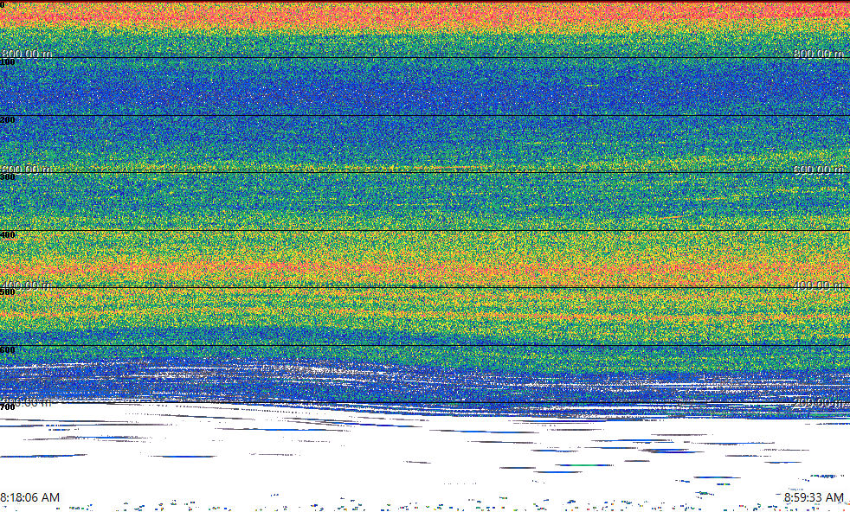
Task: Click the left-side 600.00 m altitude label
Action: 27,170
